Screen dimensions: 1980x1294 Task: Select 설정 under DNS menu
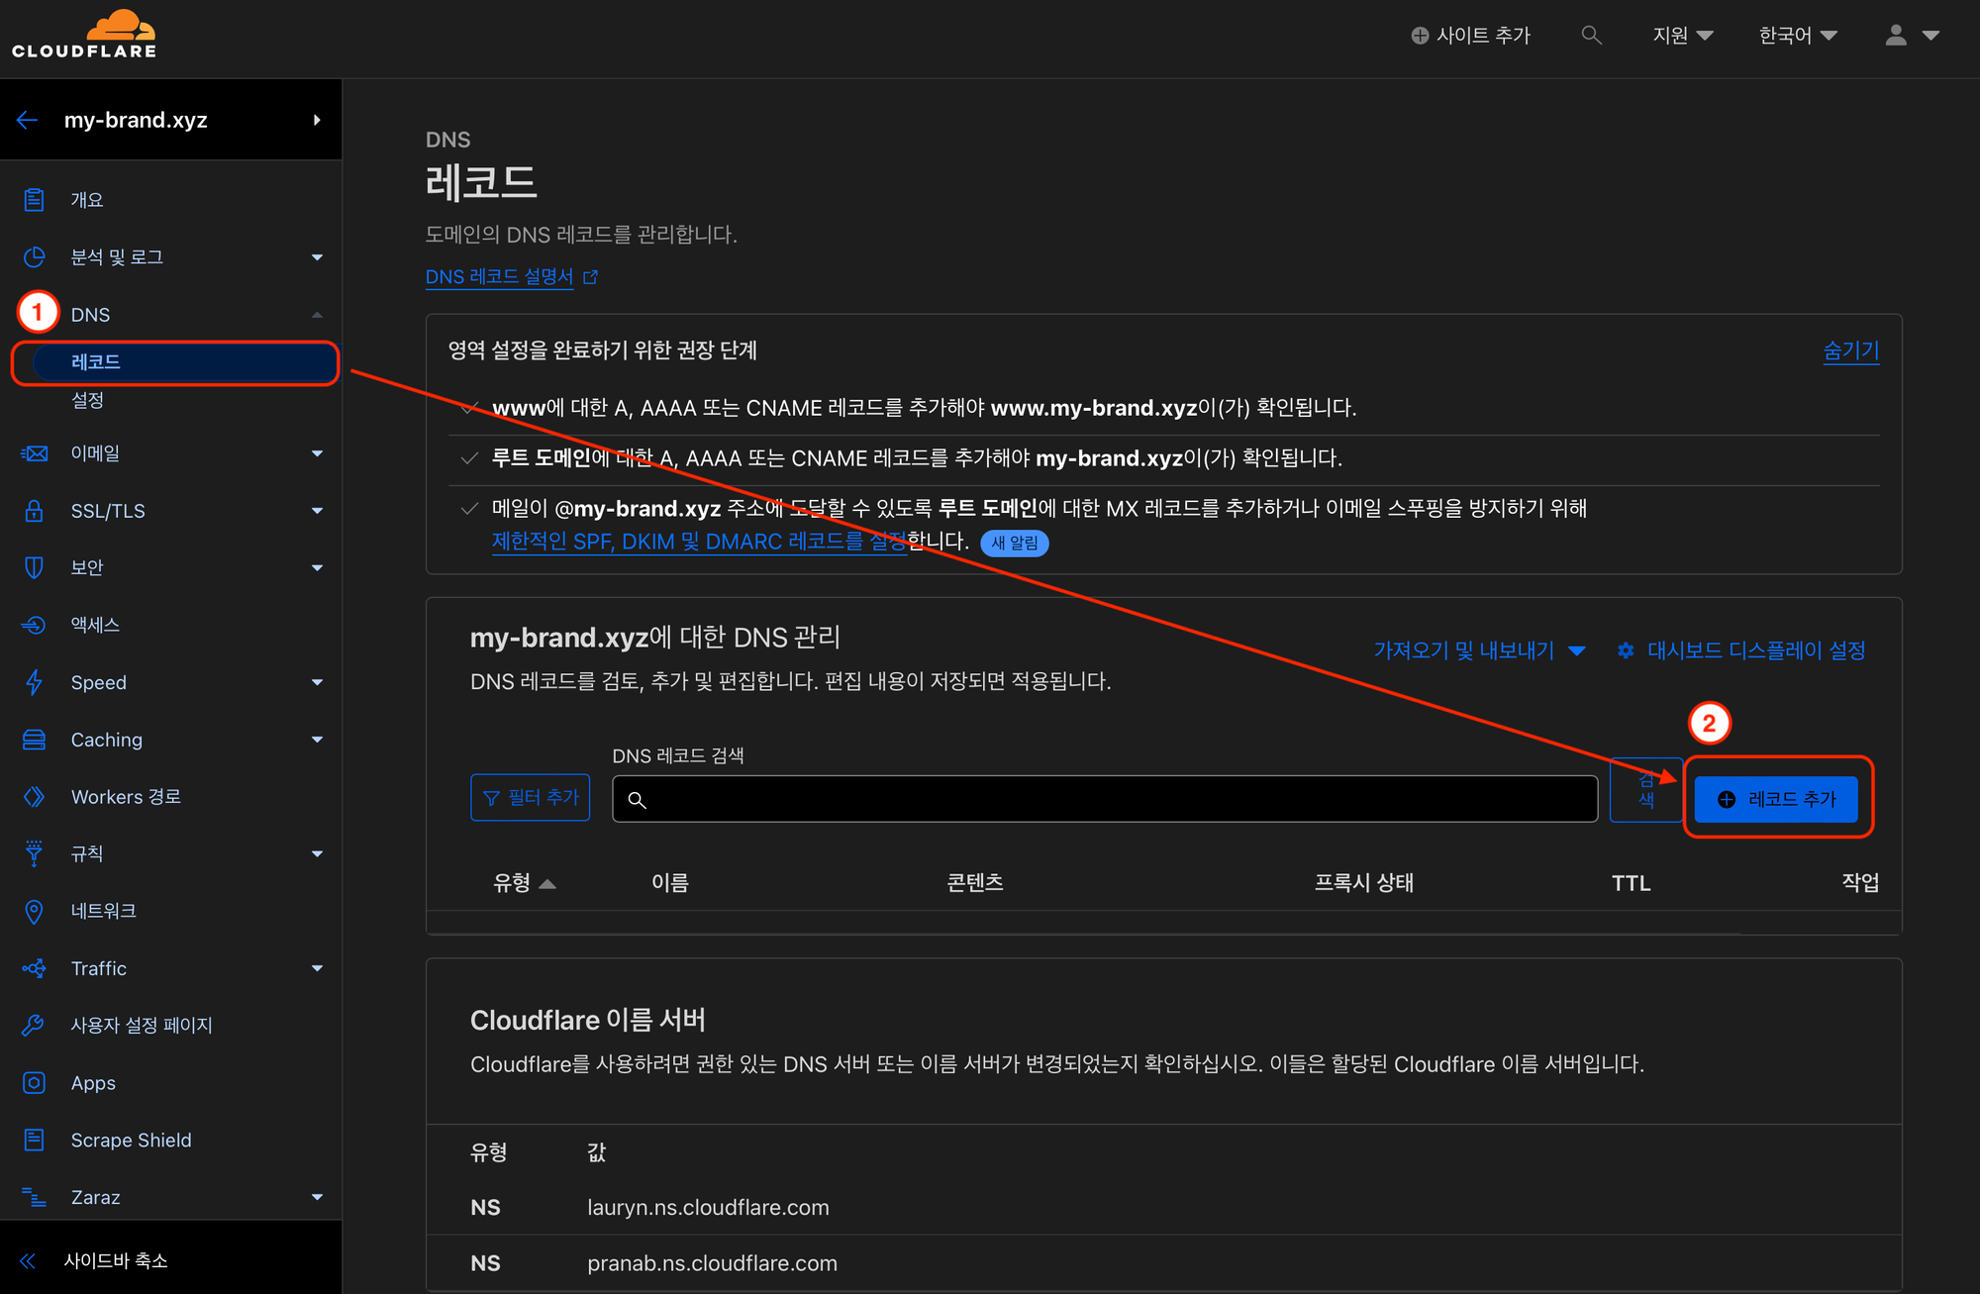pos(87,400)
